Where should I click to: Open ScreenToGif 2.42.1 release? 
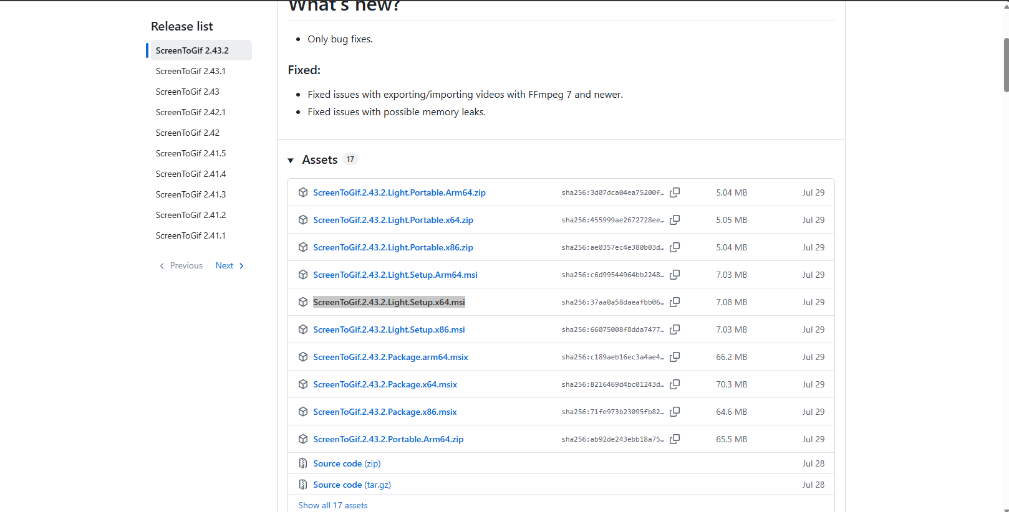pyautogui.click(x=191, y=112)
